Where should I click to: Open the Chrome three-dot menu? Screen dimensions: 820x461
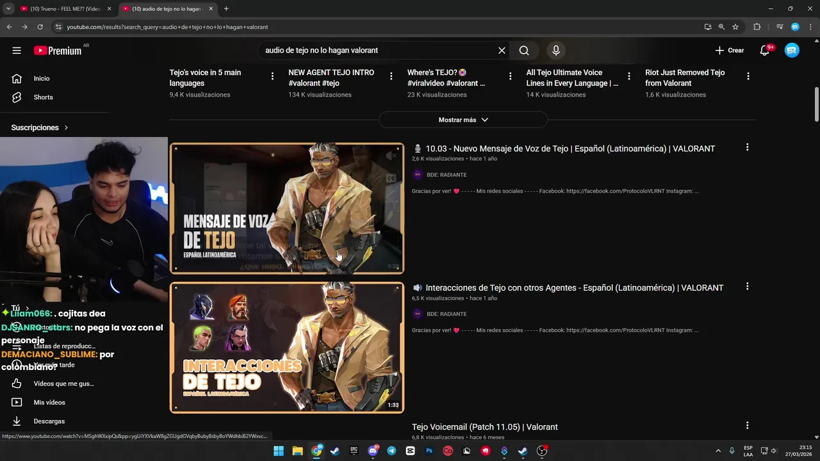[x=809, y=27]
